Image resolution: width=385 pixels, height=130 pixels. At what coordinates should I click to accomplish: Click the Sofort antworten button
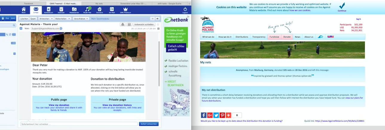click(x=149, y=124)
